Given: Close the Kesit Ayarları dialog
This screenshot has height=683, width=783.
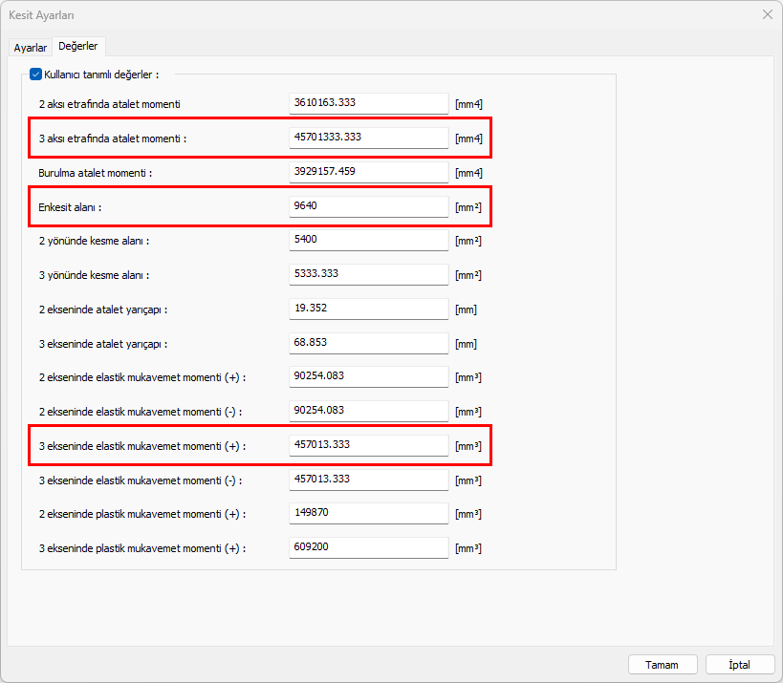Looking at the screenshot, I should point(767,14).
